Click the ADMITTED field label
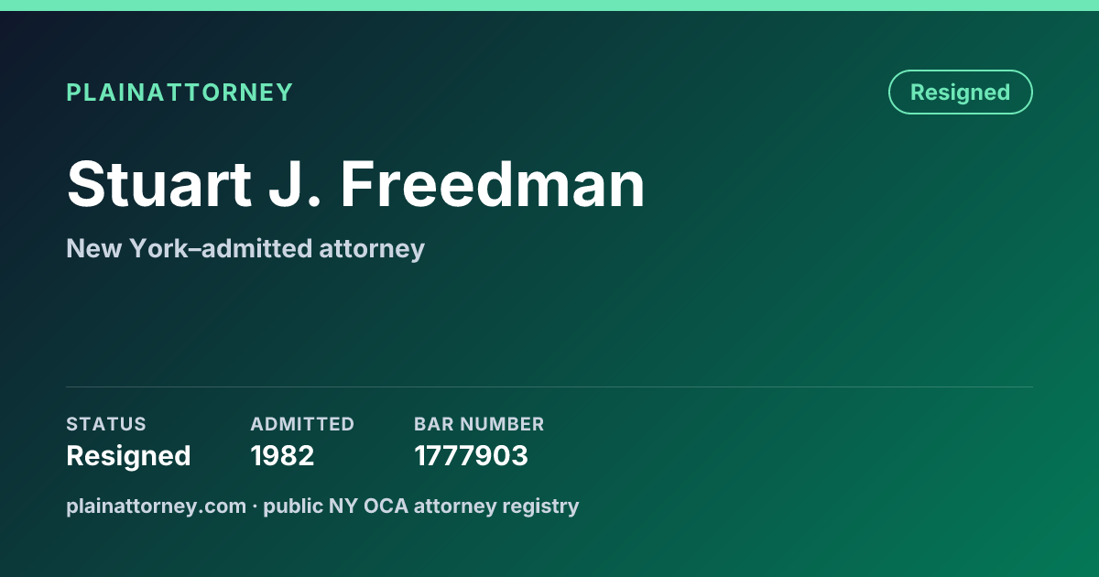The height and width of the screenshot is (577, 1099). 302,424
